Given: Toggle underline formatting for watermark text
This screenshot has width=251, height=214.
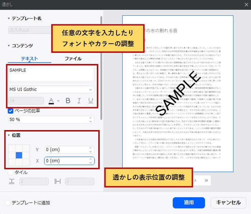Looking at the screenshot, I should [90, 101].
